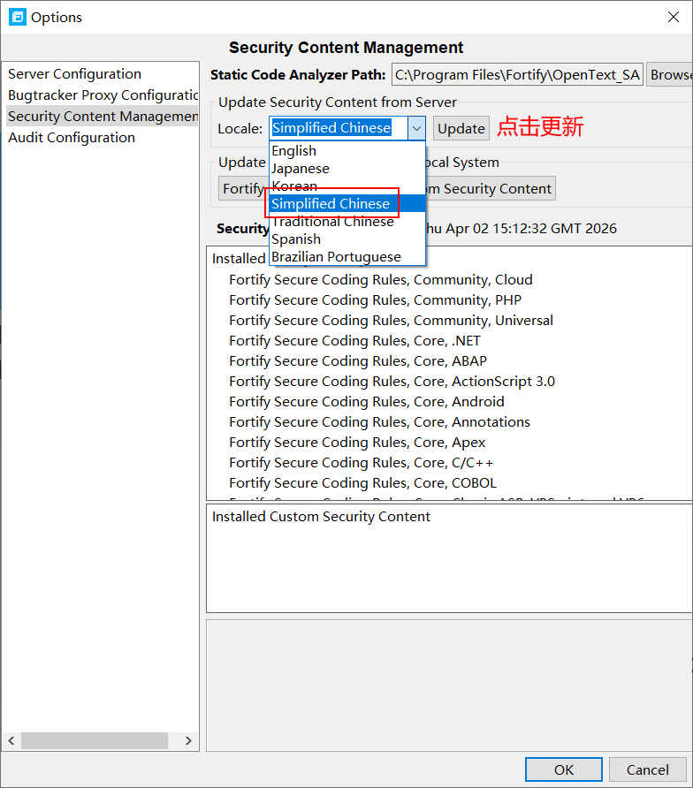Click Installed Custom Security Content heading

point(321,517)
